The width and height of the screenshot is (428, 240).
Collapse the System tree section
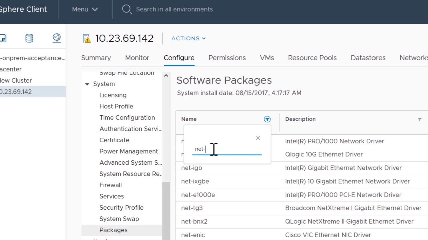87,84
